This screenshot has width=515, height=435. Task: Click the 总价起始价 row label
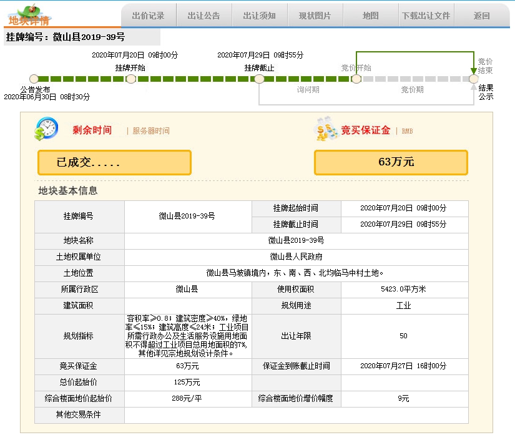tap(79, 383)
